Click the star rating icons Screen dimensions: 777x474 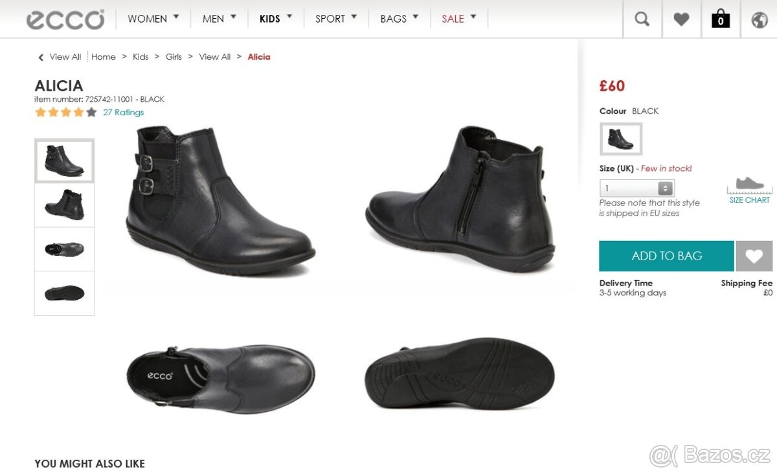tap(66, 112)
